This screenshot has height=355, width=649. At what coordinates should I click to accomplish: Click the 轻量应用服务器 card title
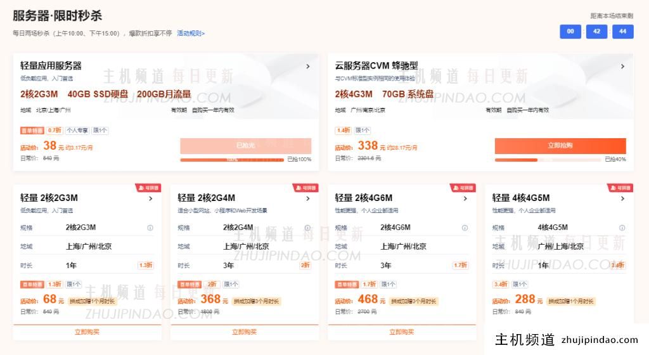tap(51, 65)
